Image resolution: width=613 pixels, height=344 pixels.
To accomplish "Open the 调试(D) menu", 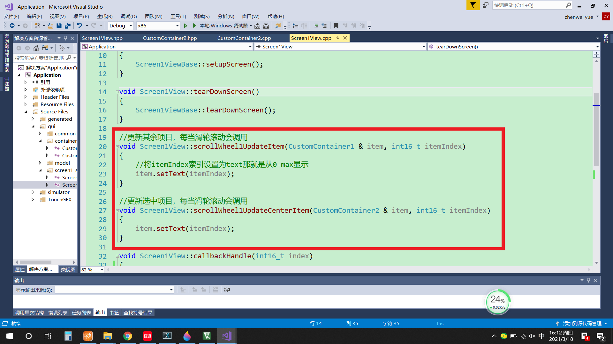I will (128, 16).
